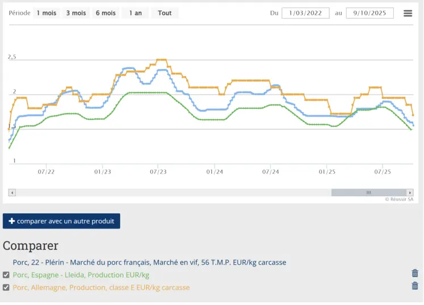424x305 pixels.
Task: Click the Porc Espagne - Lleida label
Action: click(81, 275)
